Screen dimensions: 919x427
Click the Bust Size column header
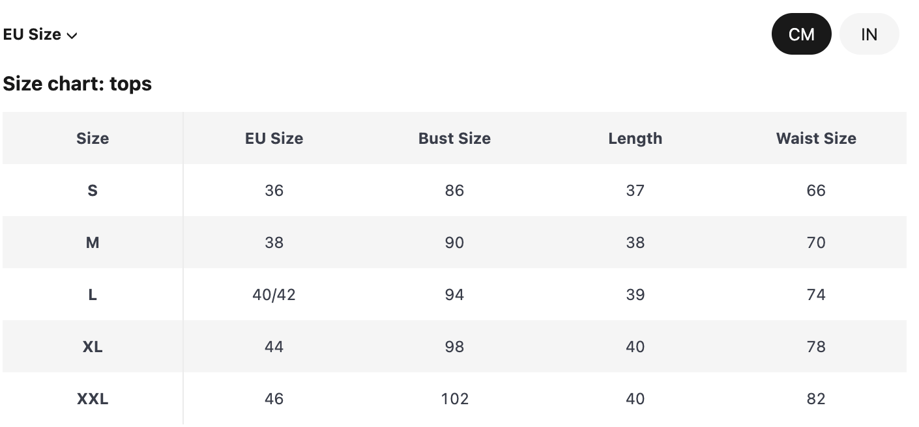454,139
